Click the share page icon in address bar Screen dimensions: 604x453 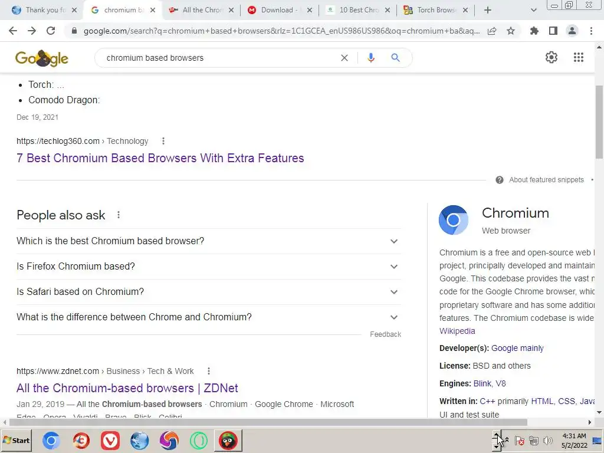pos(492,31)
